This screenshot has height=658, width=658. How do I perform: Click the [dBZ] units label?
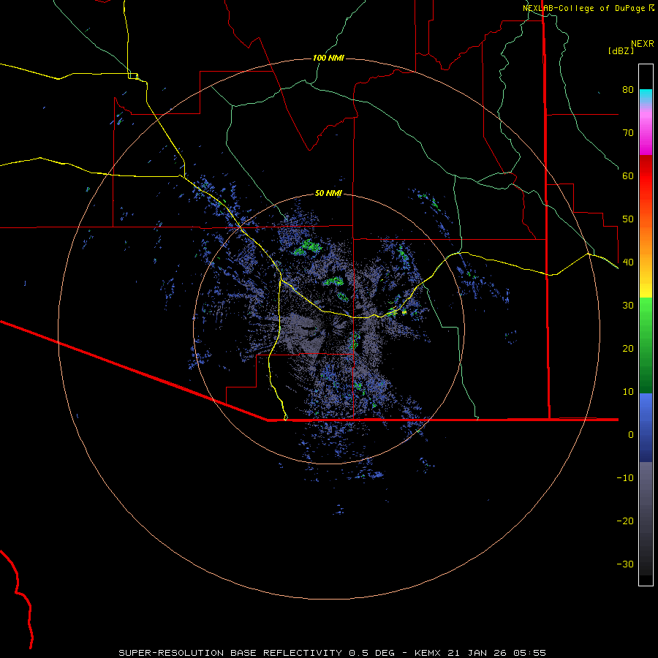(x=621, y=50)
